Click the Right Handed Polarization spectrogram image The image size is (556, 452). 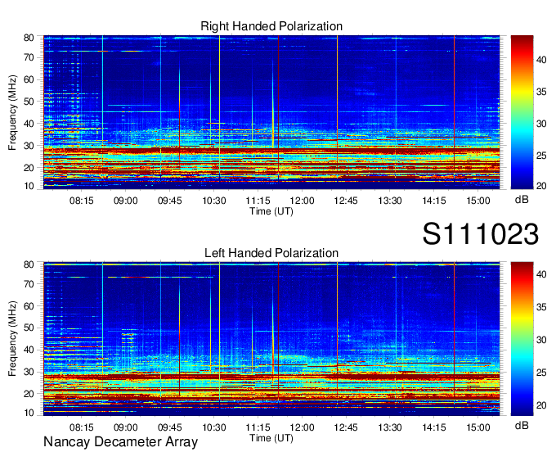coord(271,112)
